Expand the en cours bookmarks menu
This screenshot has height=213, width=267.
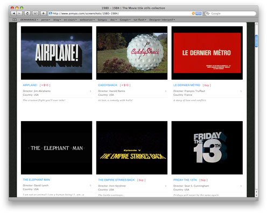71,20
